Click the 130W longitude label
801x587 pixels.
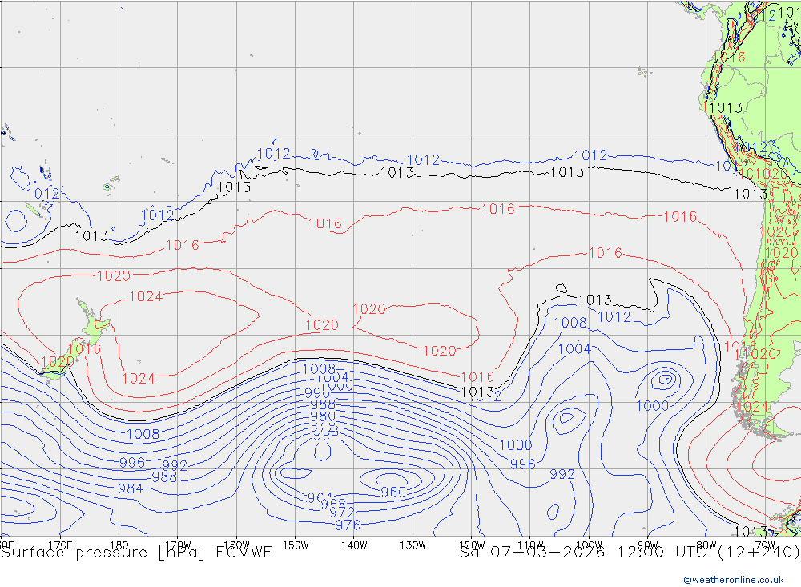(x=413, y=545)
